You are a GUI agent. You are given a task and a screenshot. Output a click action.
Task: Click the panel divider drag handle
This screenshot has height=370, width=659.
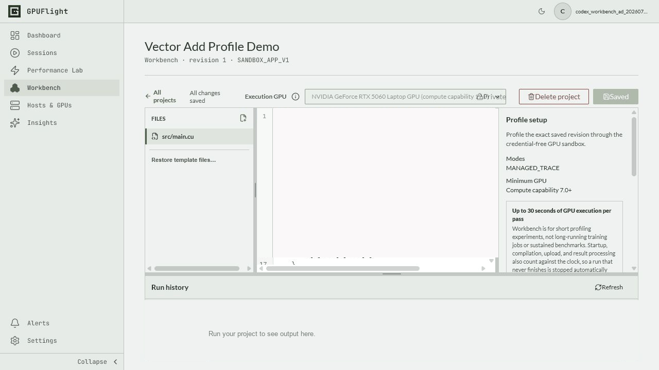coord(392,274)
